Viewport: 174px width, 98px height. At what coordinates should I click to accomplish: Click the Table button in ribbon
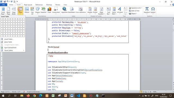(x=20, y=11)
